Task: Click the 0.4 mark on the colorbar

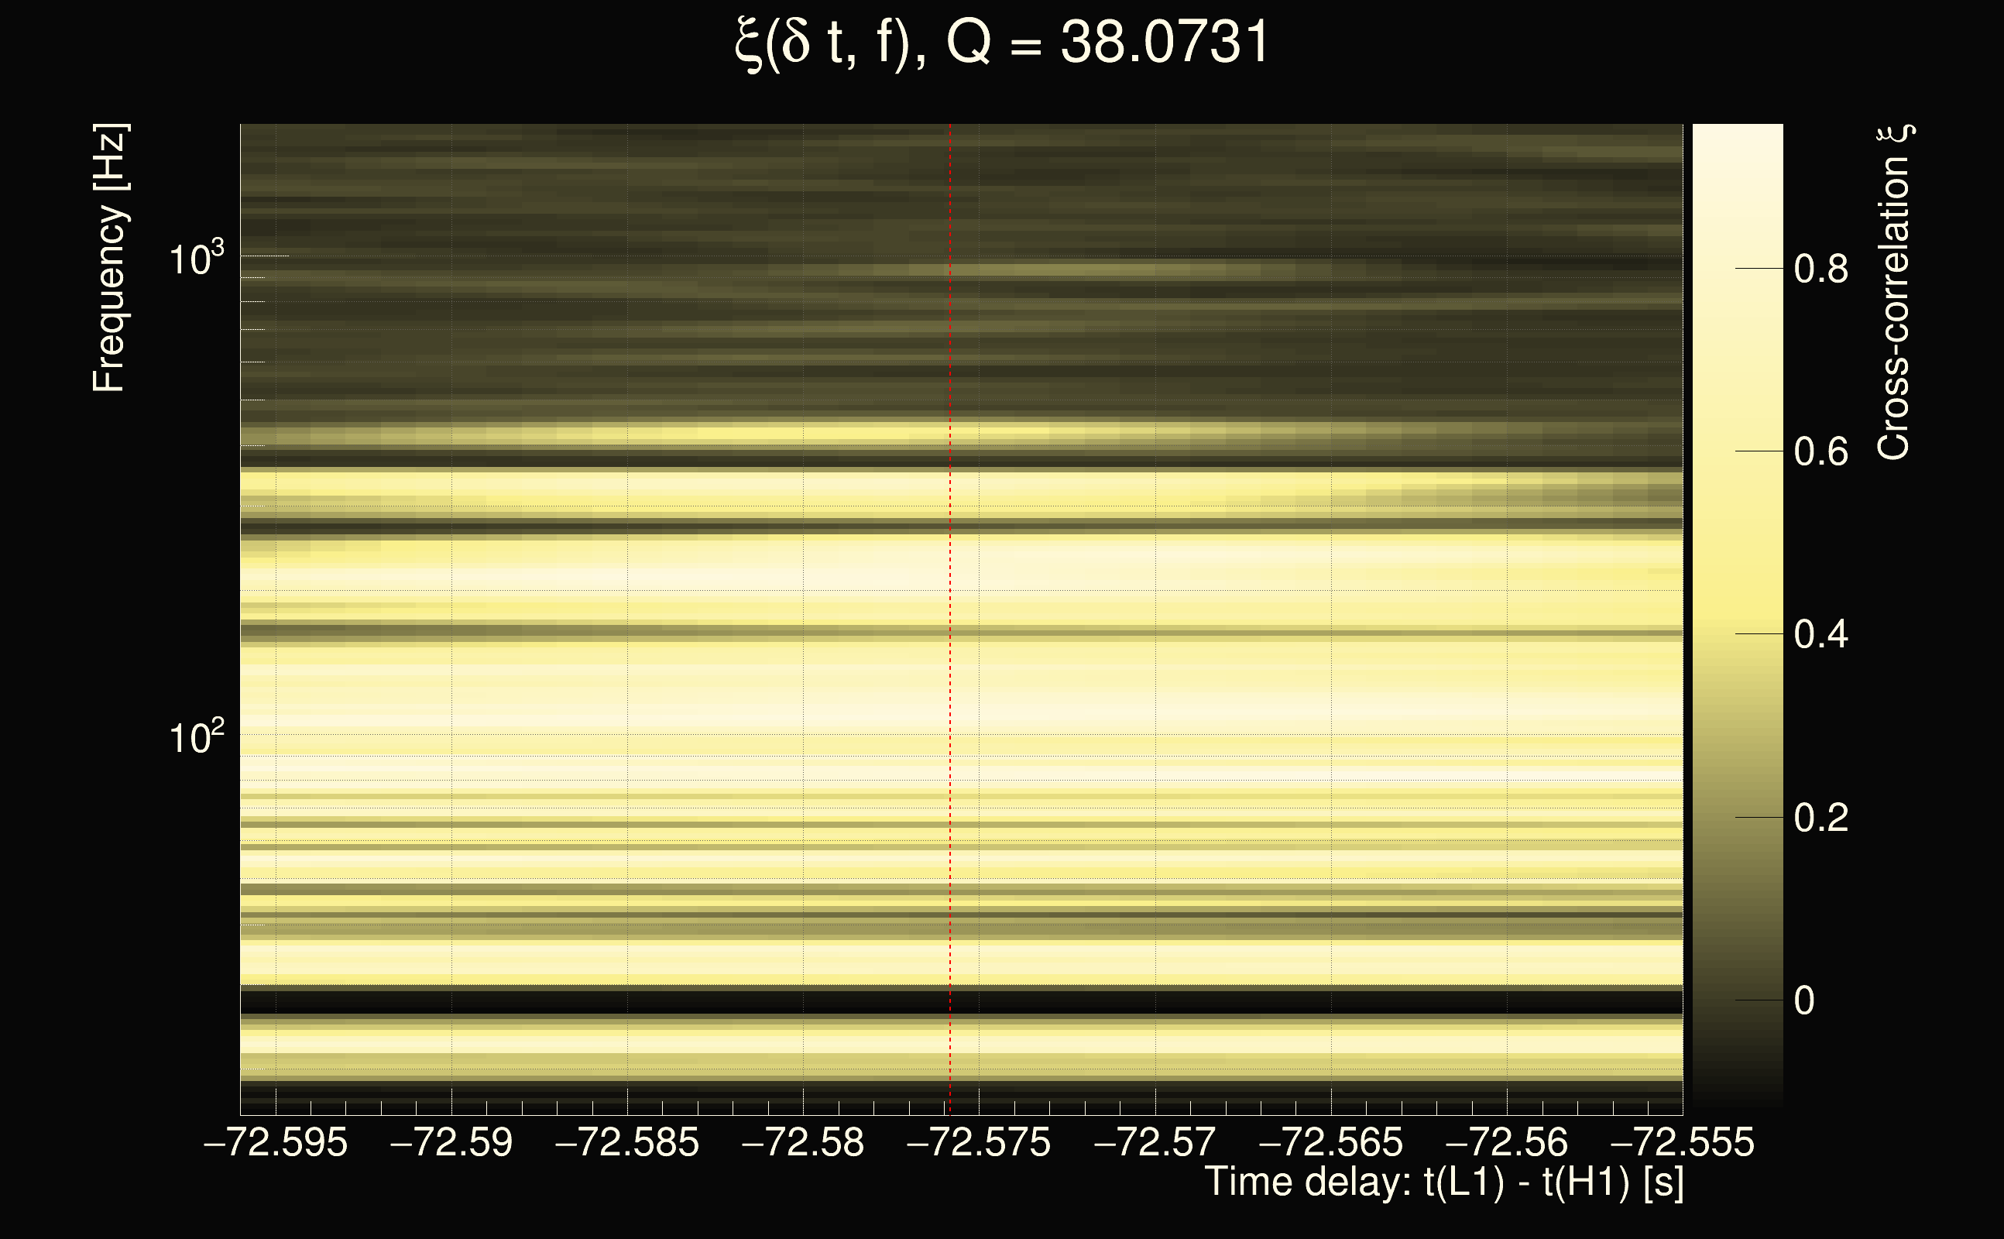Action: point(1820,634)
